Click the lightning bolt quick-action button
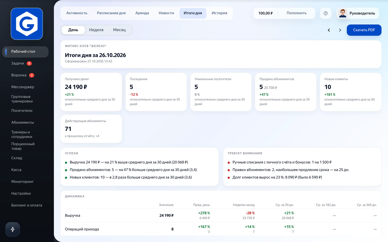 [13, 229]
